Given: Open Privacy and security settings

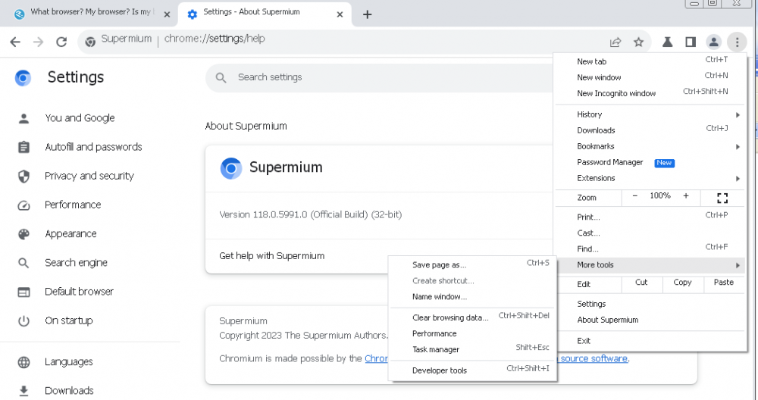Looking at the screenshot, I should point(89,176).
